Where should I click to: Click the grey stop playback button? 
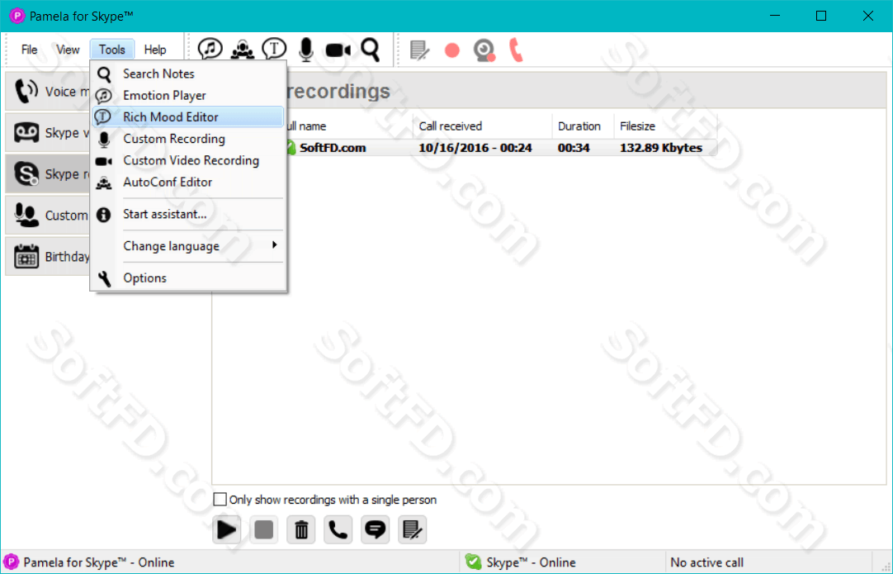coord(263,529)
